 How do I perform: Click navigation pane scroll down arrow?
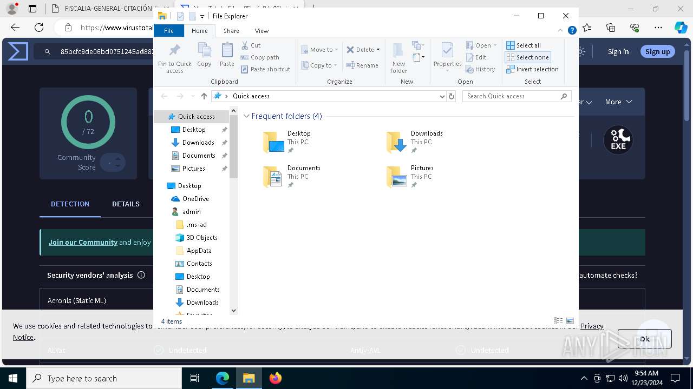pos(234,311)
